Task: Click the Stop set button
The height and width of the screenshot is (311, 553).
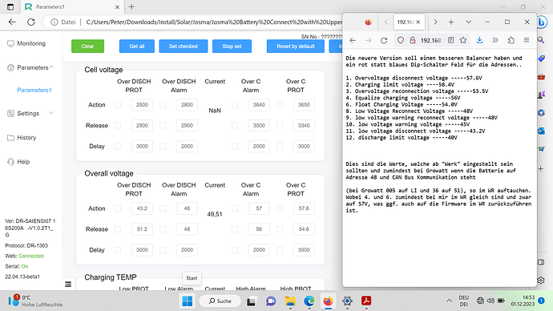Action: [x=232, y=46]
